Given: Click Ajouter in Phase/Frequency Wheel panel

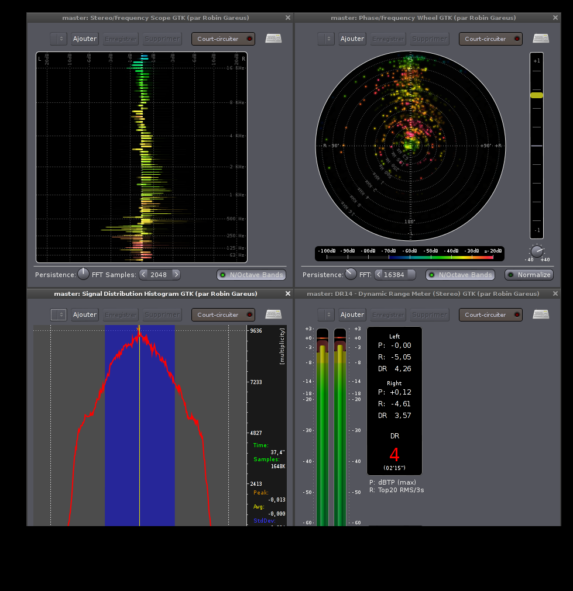Looking at the screenshot, I should coord(352,39).
